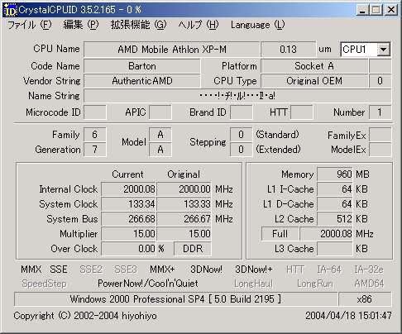The width and height of the screenshot is (402, 334).
Task: Click the Copyright hiyohiyo text
Action: 85,316
